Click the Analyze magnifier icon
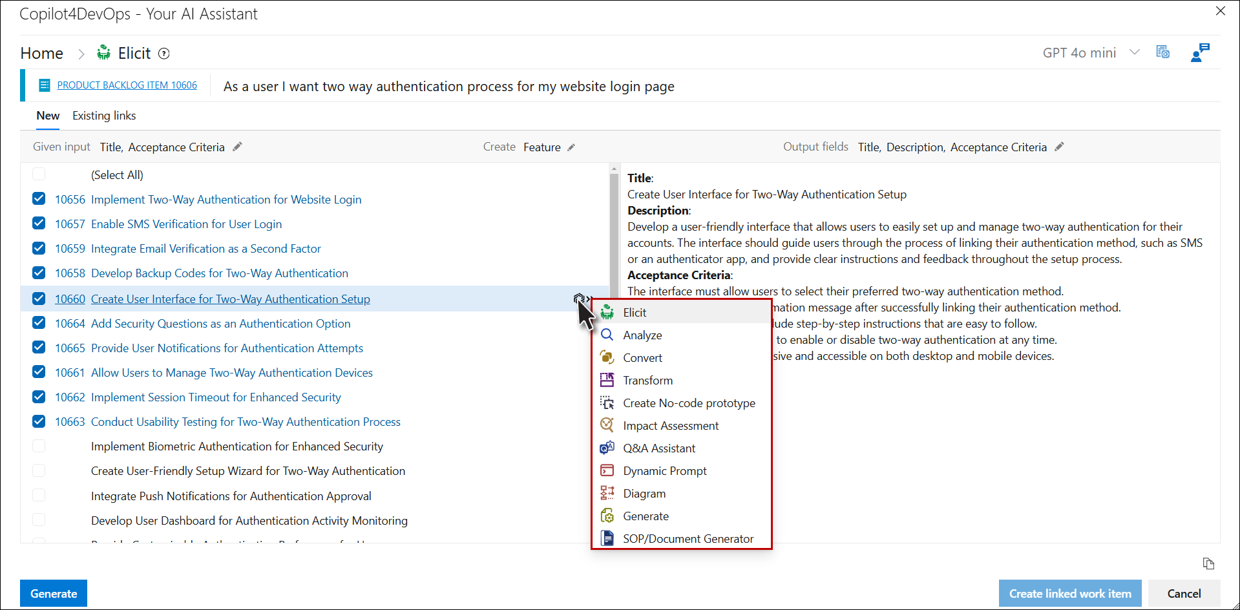The height and width of the screenshot is (610, 1240). (607, 335)
